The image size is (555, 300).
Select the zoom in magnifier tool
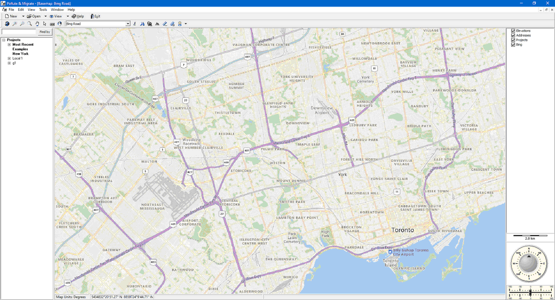point(15,24)
